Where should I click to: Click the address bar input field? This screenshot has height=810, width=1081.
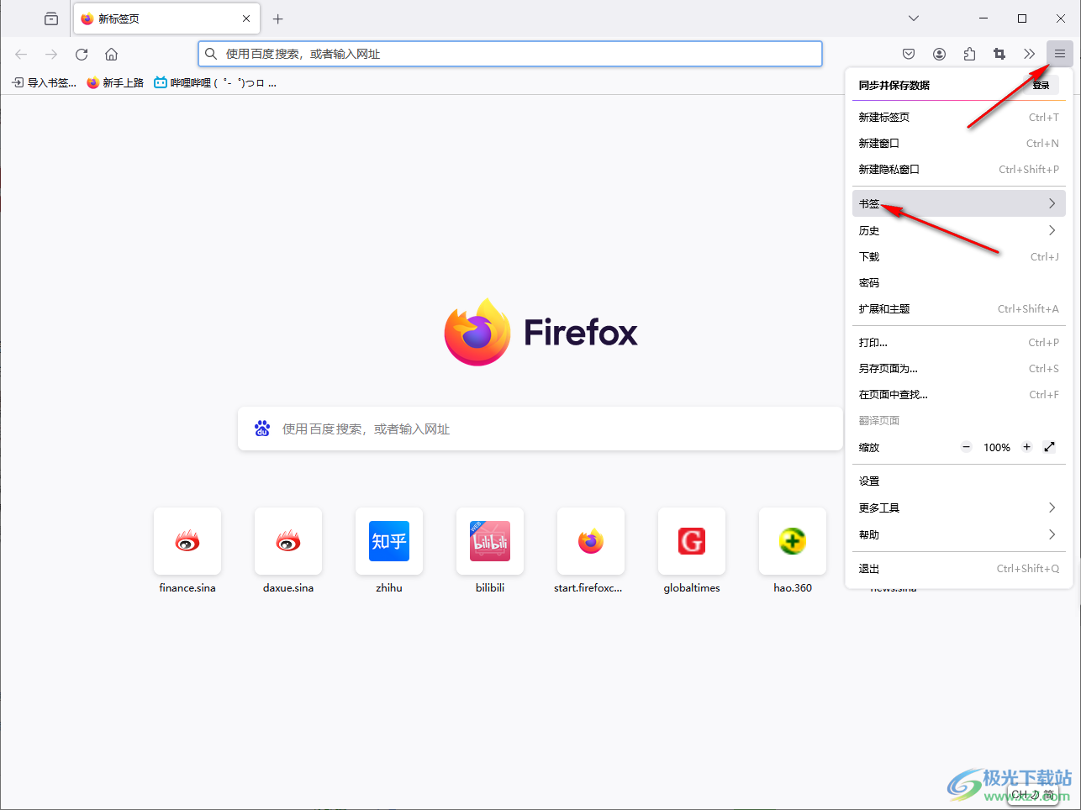[510, 54]
